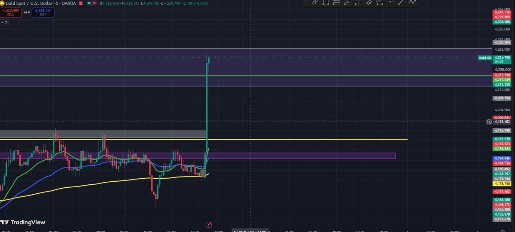Click the green price label 4,215.125
Viewport: 515px width, 232px height.
click(x=502, y=85)
